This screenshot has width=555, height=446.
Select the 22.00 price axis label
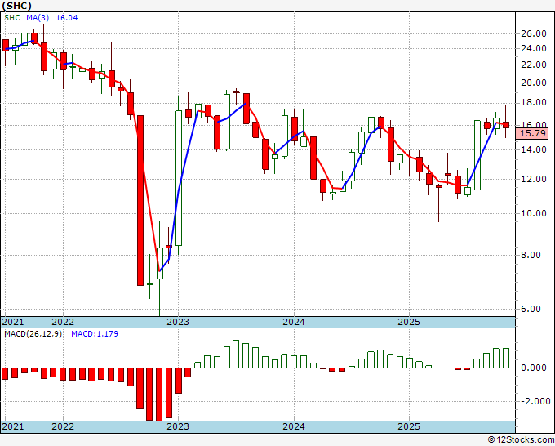coord(534,65)
